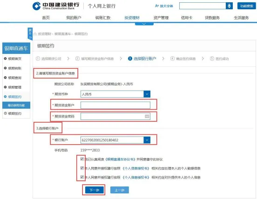257x199 pixels.
Task: Click the 最近使用功能 sidebar header
Action: (16, 105)
